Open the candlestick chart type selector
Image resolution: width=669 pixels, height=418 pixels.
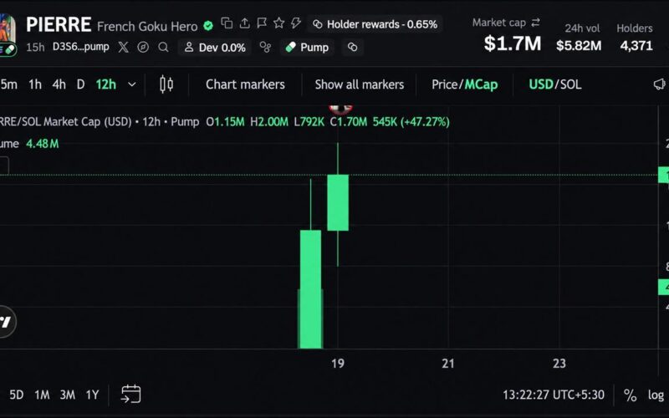click(x=166, y=84)
